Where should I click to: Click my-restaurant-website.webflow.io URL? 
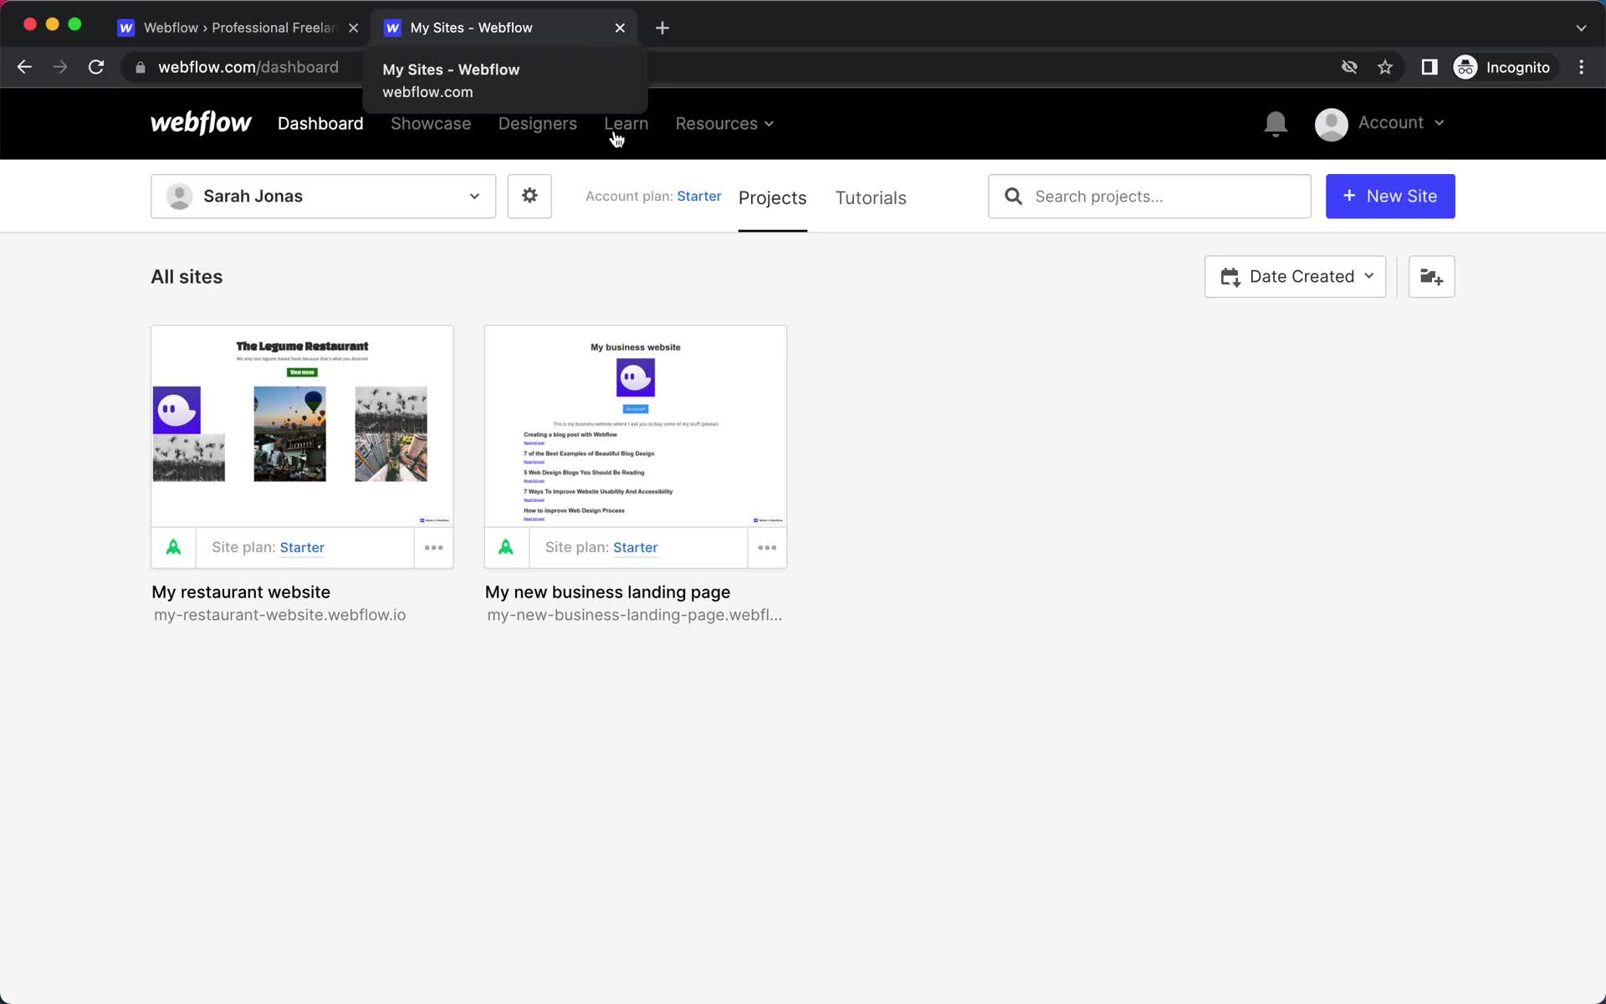[x=279, y=615]
